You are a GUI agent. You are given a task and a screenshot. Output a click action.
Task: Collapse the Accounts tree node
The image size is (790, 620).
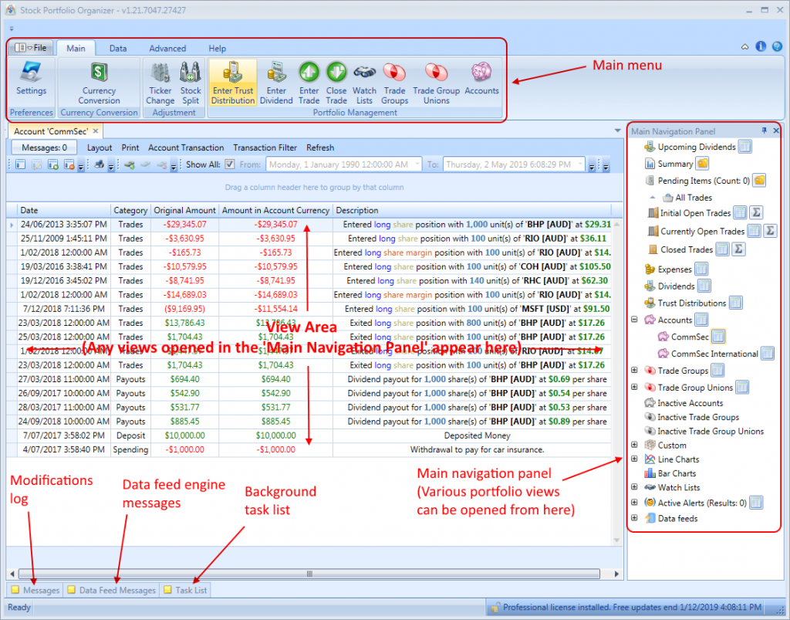[x=634, y=320]
